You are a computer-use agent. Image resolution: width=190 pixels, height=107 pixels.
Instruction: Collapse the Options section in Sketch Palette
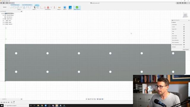point(172,23)
